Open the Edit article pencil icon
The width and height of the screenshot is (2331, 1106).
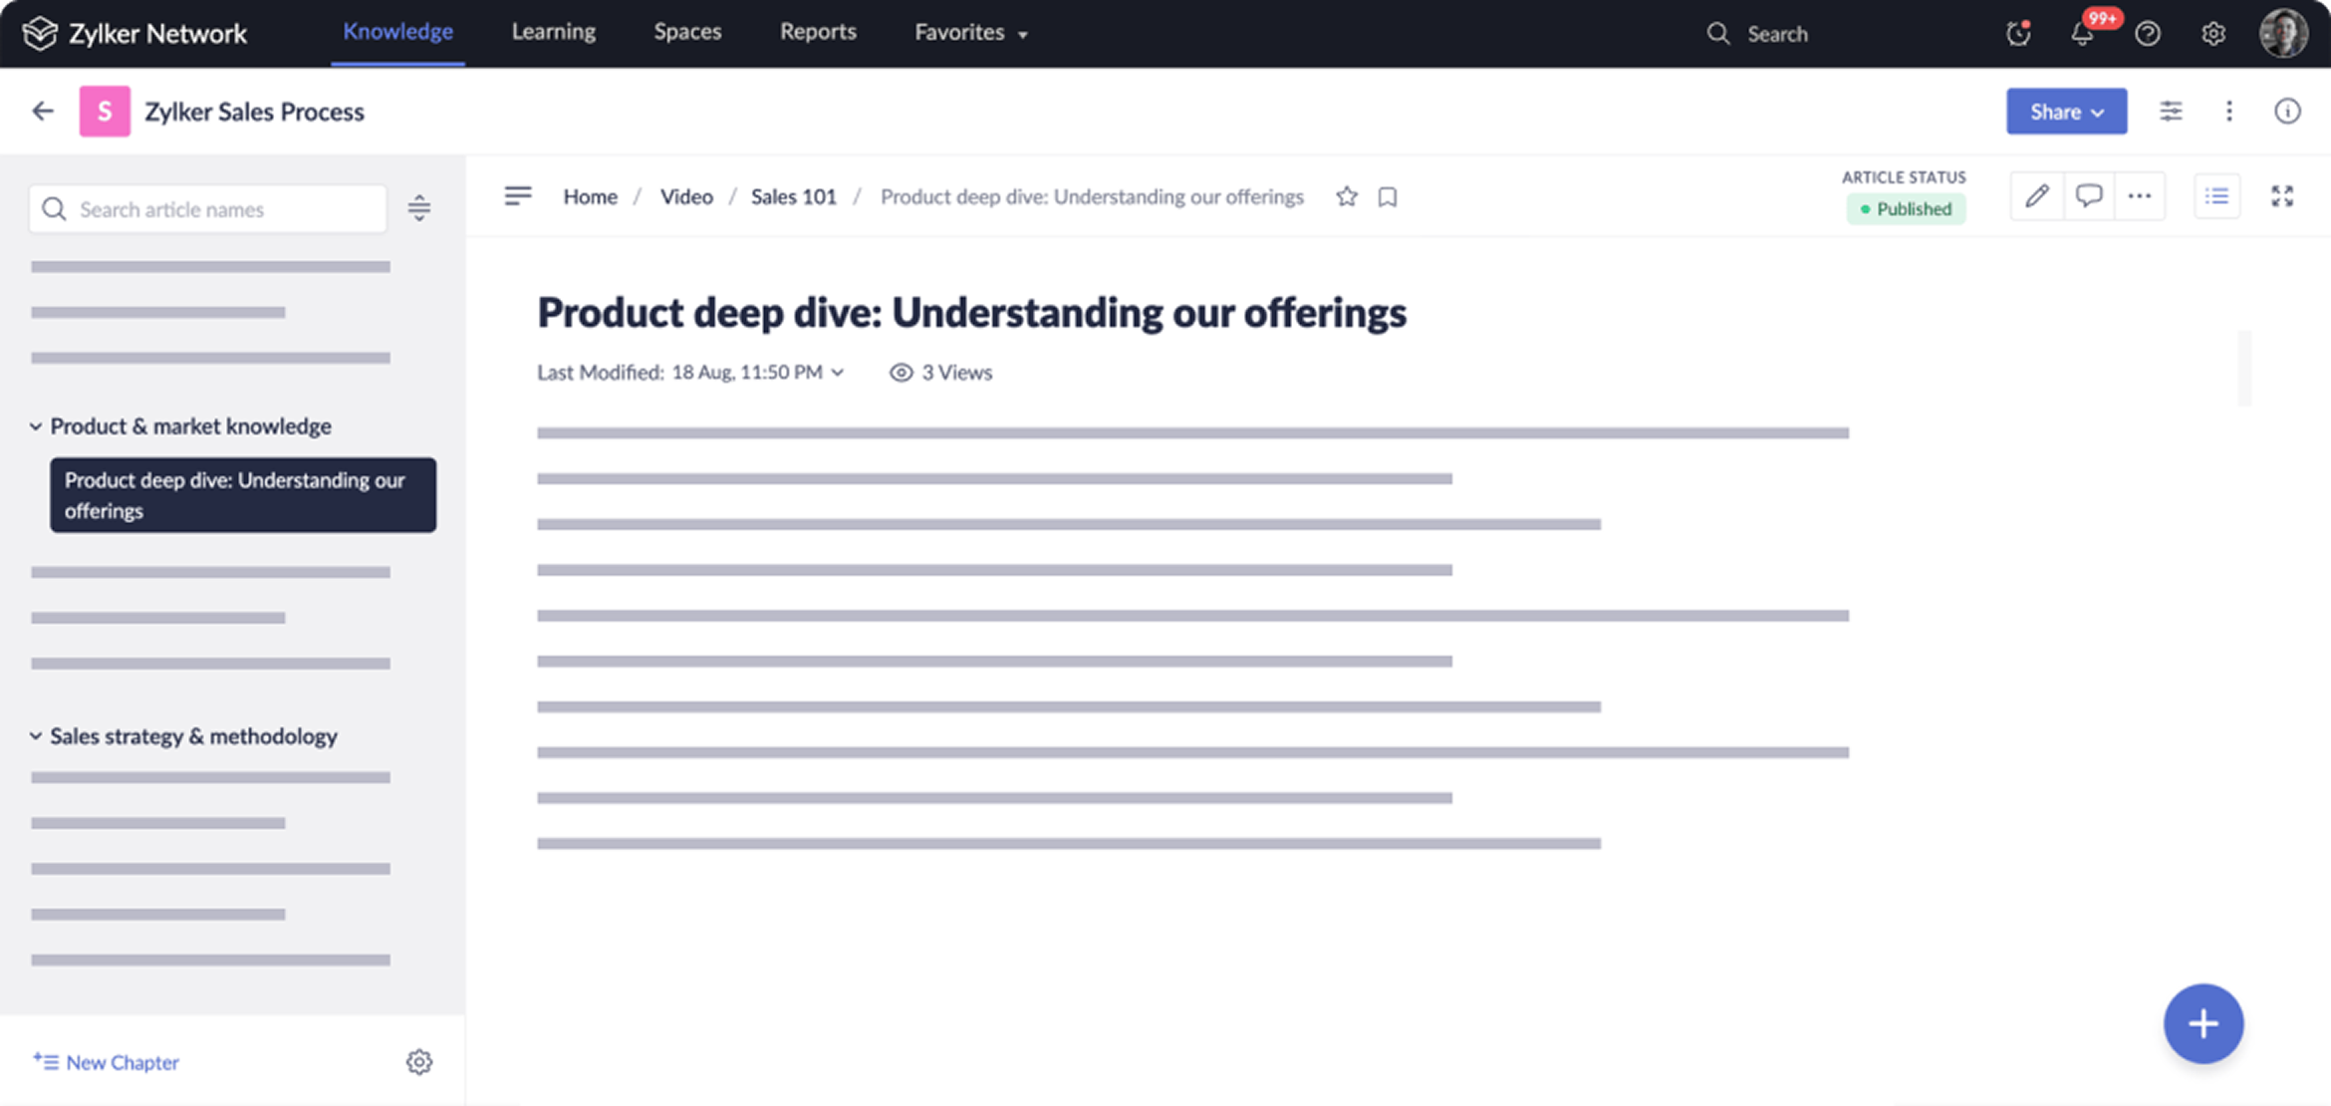2035,196
